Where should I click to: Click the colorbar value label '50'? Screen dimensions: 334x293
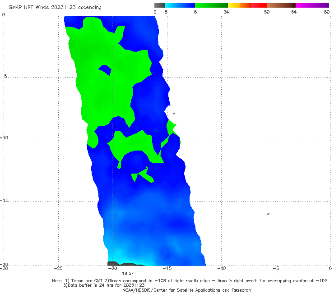(267, 12)
